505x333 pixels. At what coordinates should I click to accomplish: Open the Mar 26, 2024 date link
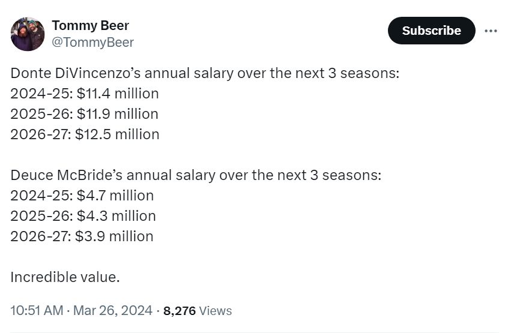pyautogui.click(x=113, y=310)
